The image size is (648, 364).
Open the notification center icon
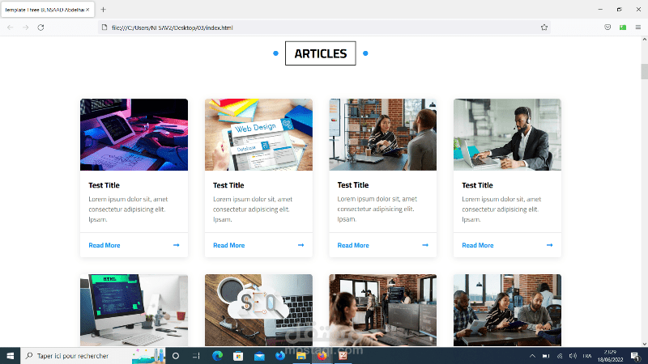636,356
